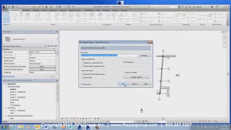Click the Mullion tool in ribbon
The image size is (231, 130).
(x=91, y=16)
